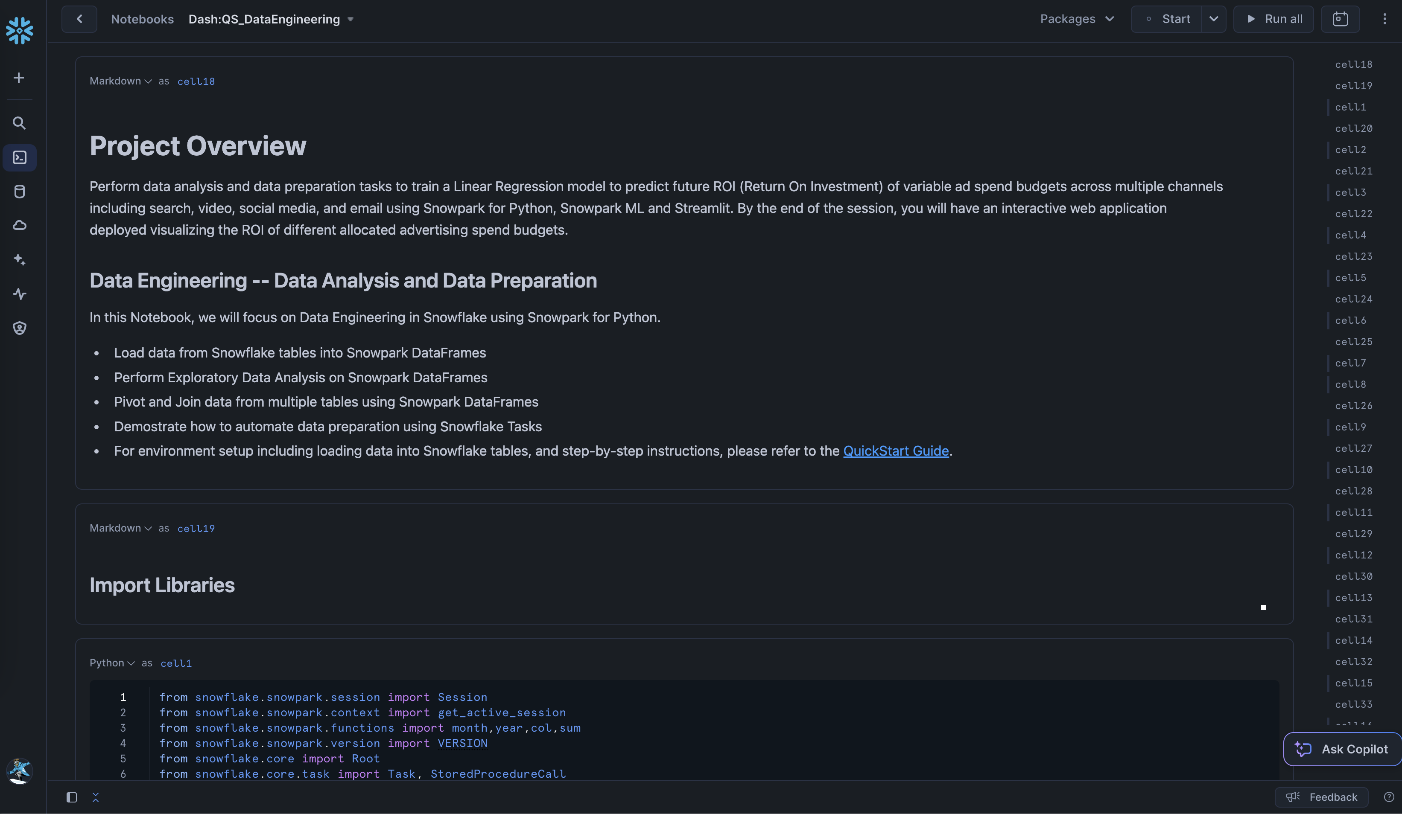Viewport: 1402px width, 814px height.
Task: Click code line "from snowflake.core import Root"
Action: coord(269,759)
